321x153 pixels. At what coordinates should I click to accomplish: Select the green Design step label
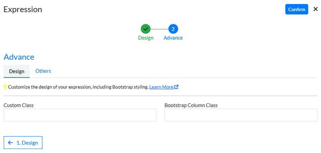pos(146,38)
